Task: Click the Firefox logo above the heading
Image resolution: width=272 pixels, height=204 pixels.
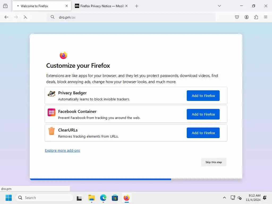Action: tap(63, 55)
